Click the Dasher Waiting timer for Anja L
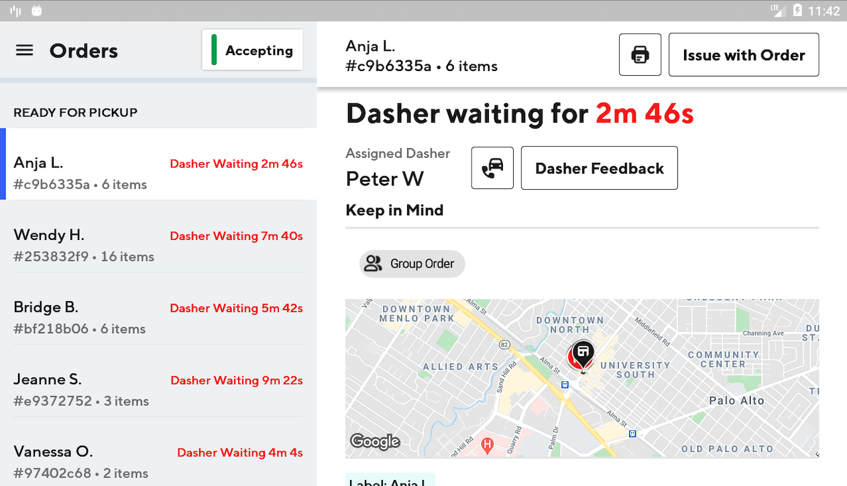 tap(236, 163)
